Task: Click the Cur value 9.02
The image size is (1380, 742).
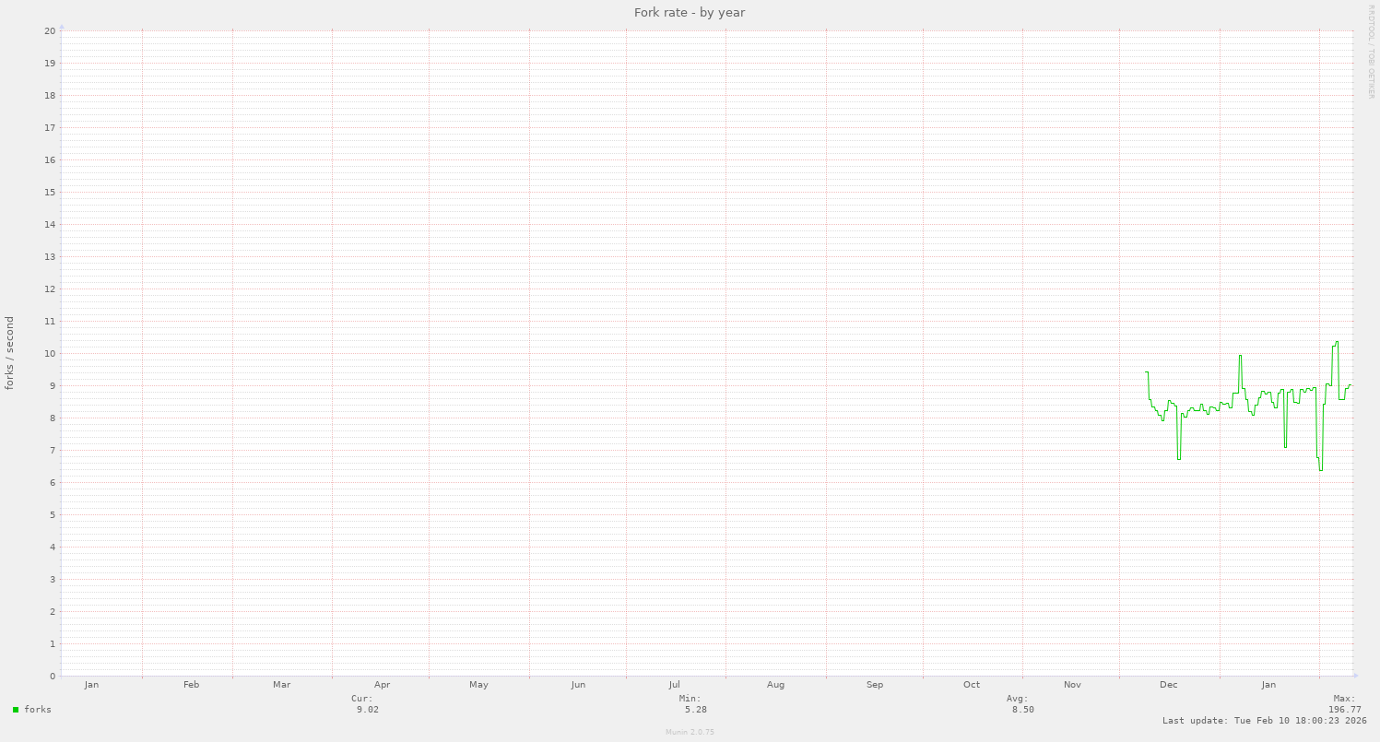Action: click(368, 710)
